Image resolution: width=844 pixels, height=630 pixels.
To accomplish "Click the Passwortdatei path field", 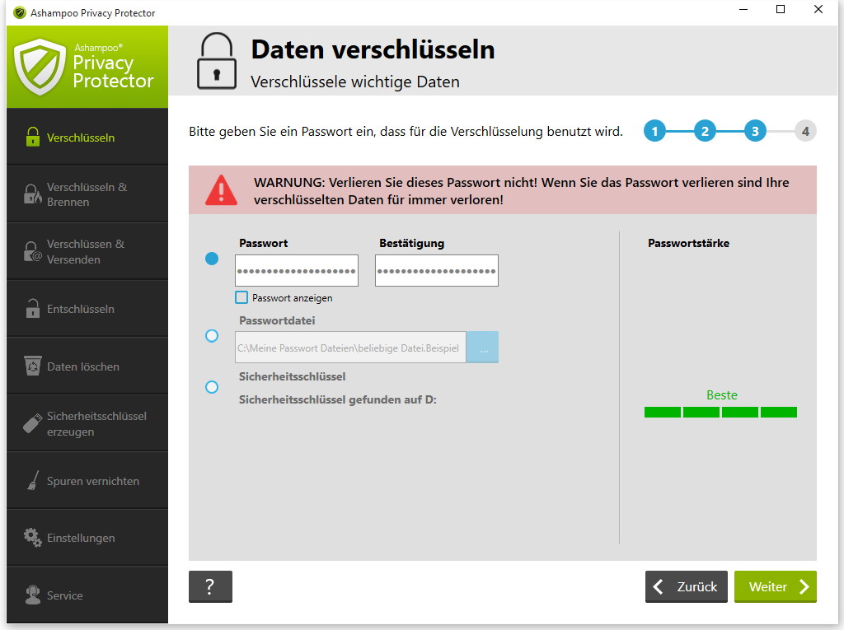I will (350, 348).
